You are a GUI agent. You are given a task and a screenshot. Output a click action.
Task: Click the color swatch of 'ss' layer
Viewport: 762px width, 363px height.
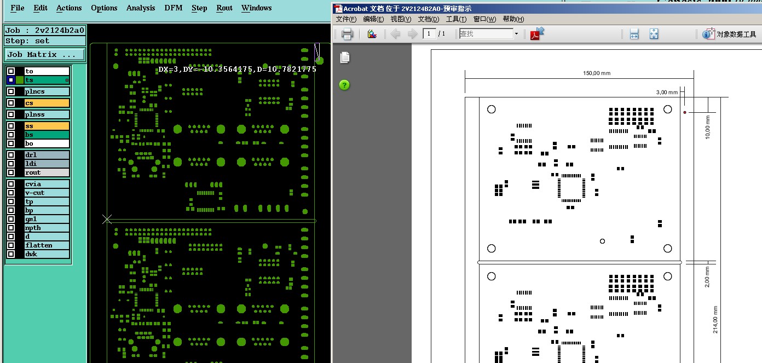[20, 126]
